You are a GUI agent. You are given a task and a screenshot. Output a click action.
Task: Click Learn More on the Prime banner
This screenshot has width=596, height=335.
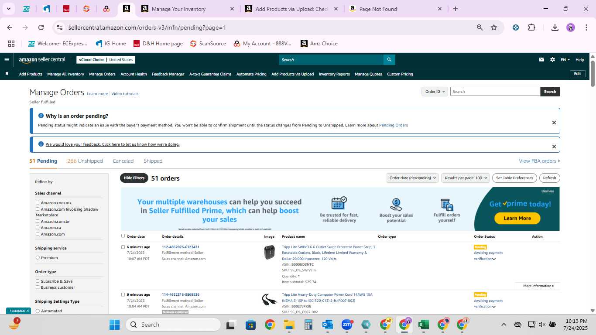(x=517, y=218)
